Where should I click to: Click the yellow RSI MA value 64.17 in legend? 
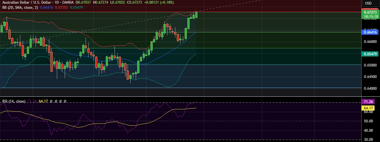(44, 101)
